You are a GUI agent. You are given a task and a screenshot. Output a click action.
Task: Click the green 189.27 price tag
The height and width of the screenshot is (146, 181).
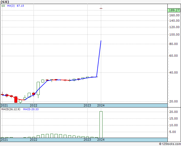tap(174, 10)
